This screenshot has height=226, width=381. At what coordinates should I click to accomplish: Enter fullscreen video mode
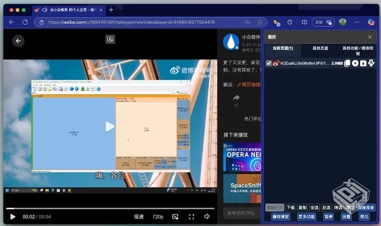click(192, 216)
